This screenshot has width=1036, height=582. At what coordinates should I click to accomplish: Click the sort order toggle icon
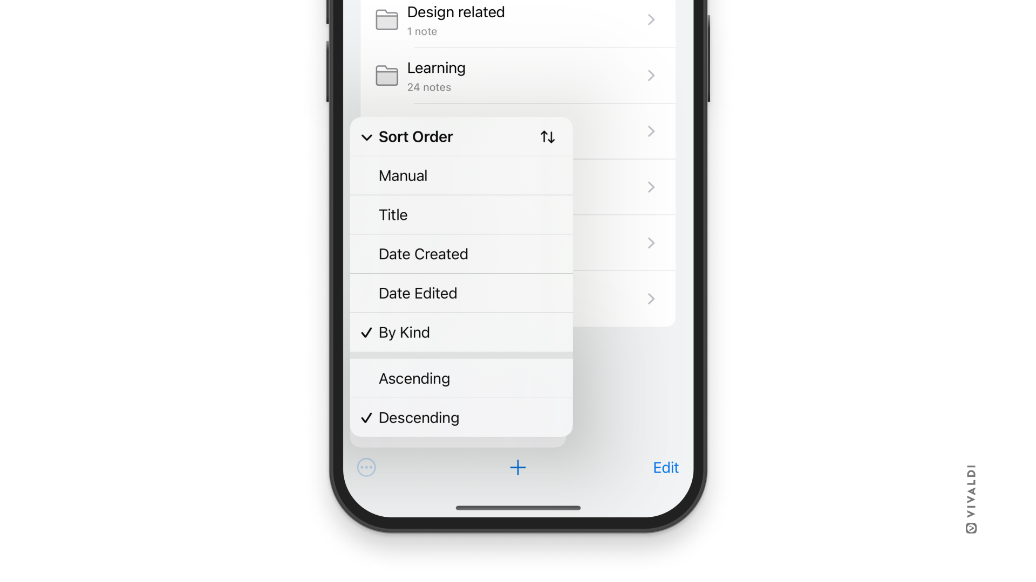coord(548,136)
